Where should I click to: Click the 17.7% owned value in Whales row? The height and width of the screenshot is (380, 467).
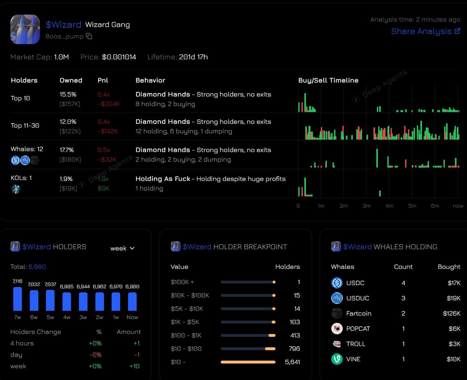pyautogui.click(x=67, y=150)
